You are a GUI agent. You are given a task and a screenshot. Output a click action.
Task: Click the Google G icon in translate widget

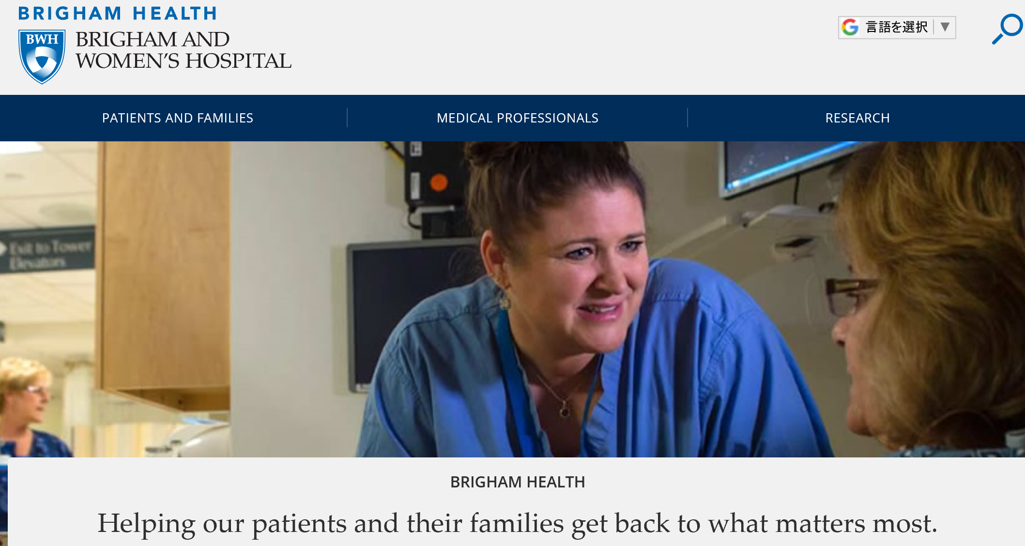point(850,27)
